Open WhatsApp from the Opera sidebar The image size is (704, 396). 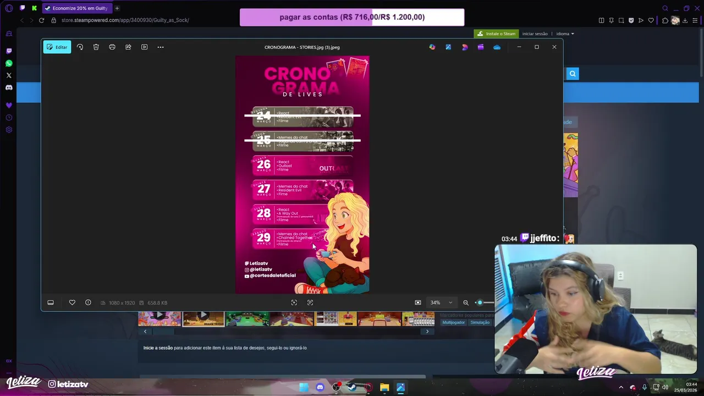click(9, 63)
